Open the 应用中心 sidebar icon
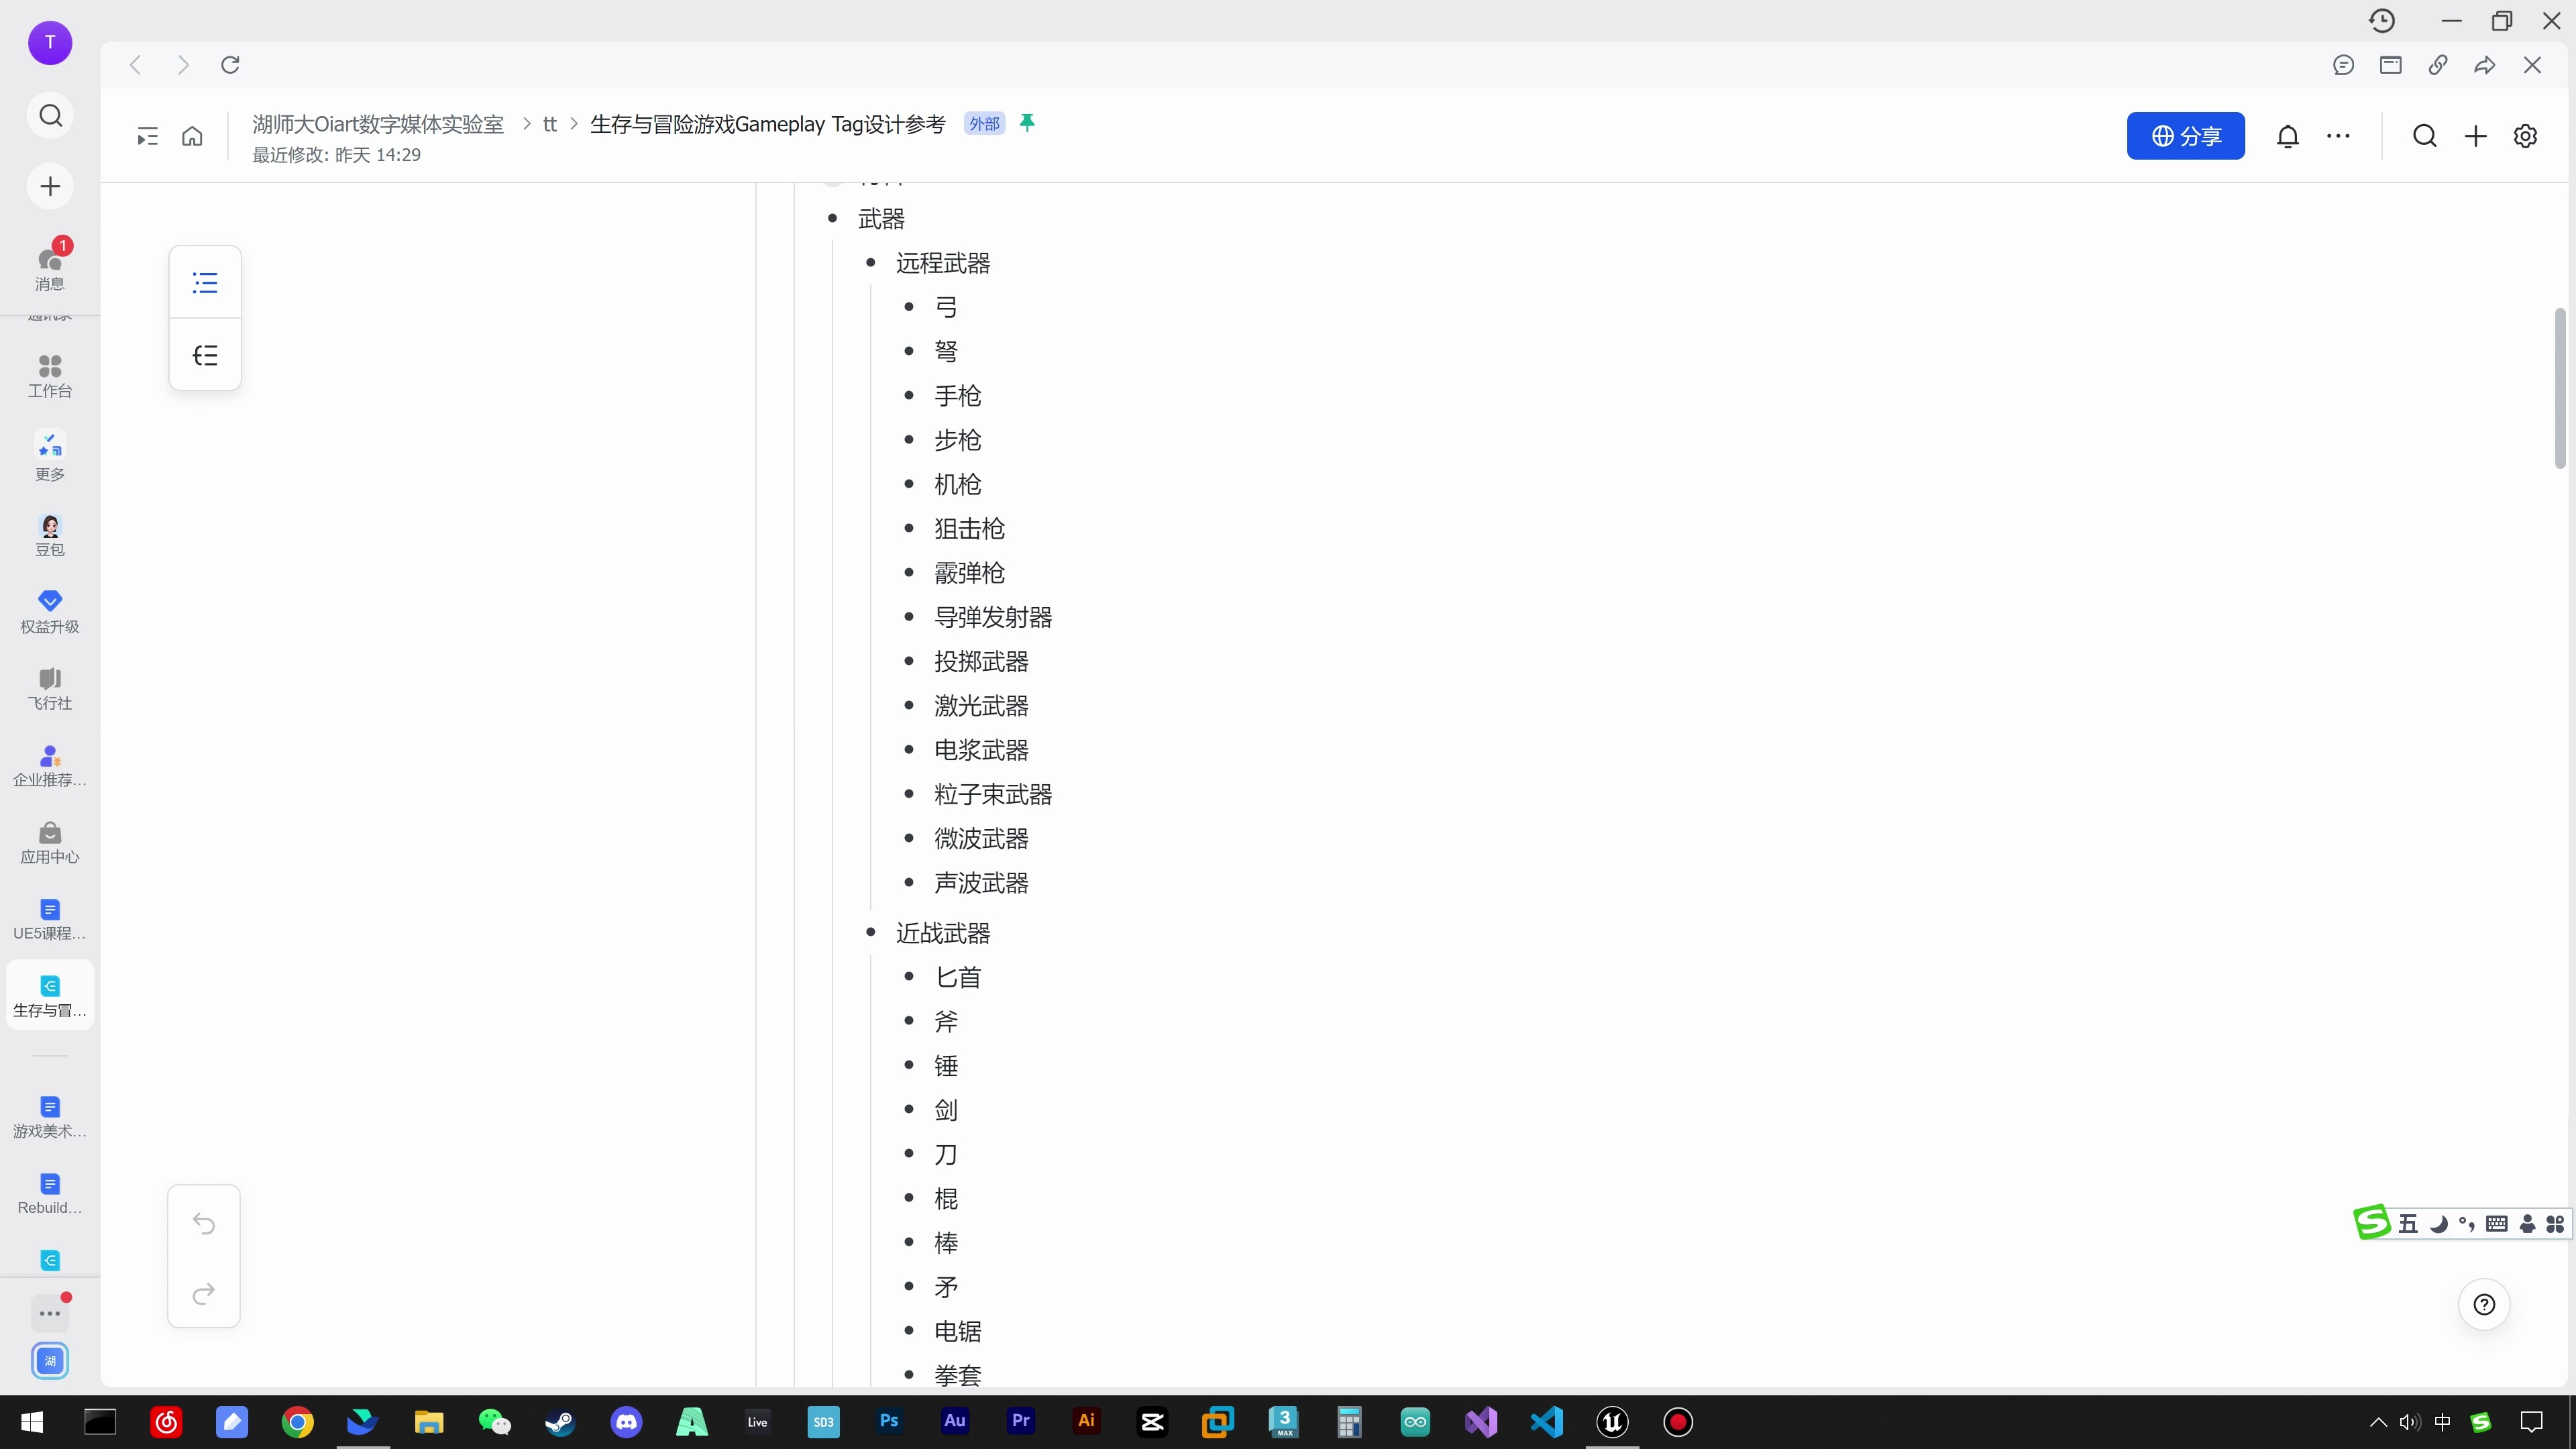Screen dimensions: 2576x1449 pos(50,843)
